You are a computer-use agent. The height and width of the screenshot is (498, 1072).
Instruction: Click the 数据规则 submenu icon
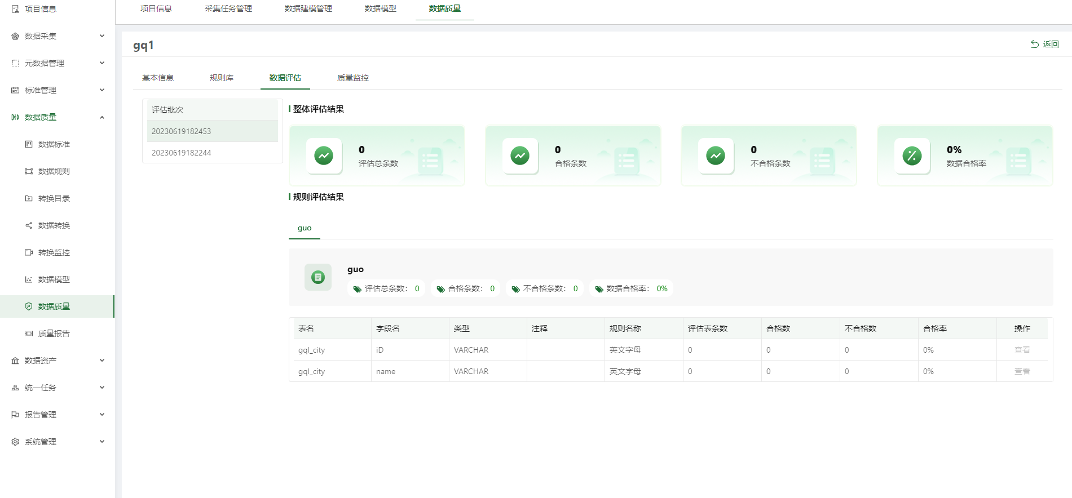[29, 171]
